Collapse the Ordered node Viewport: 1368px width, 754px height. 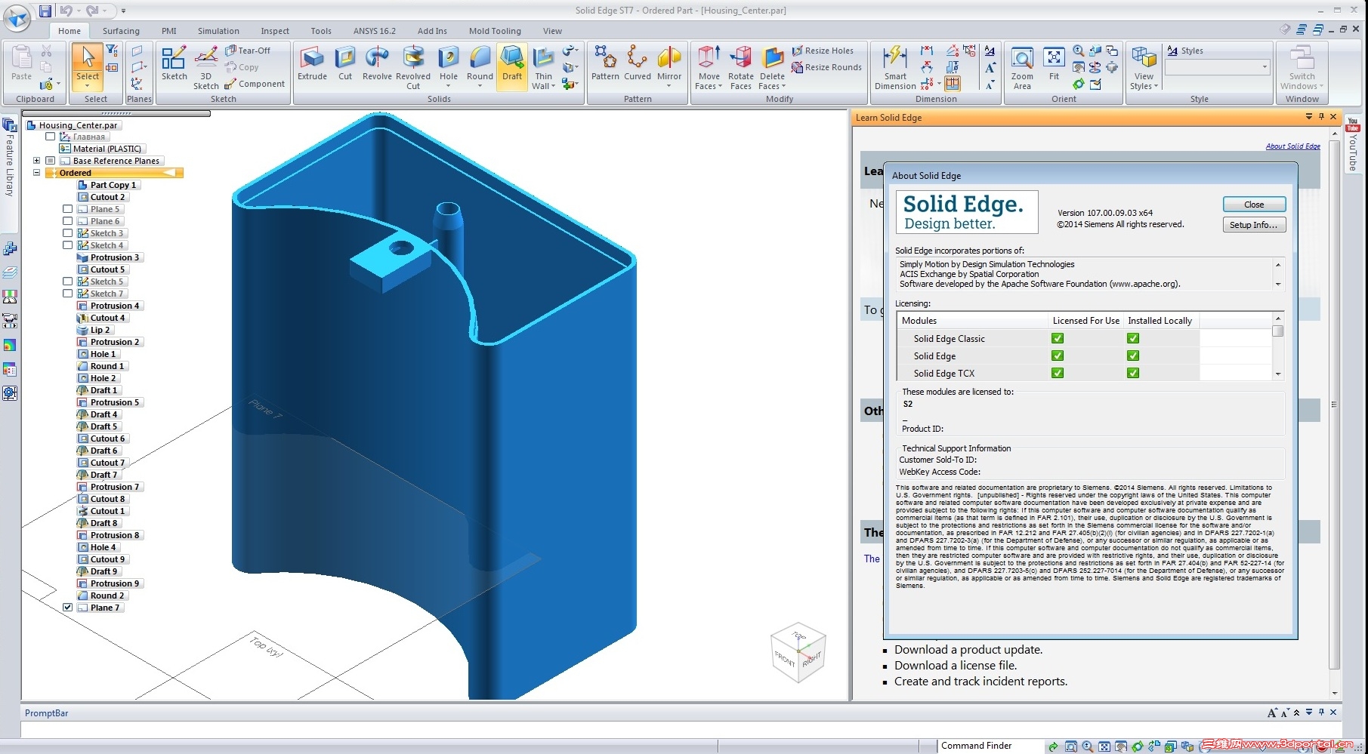(36, 173)
